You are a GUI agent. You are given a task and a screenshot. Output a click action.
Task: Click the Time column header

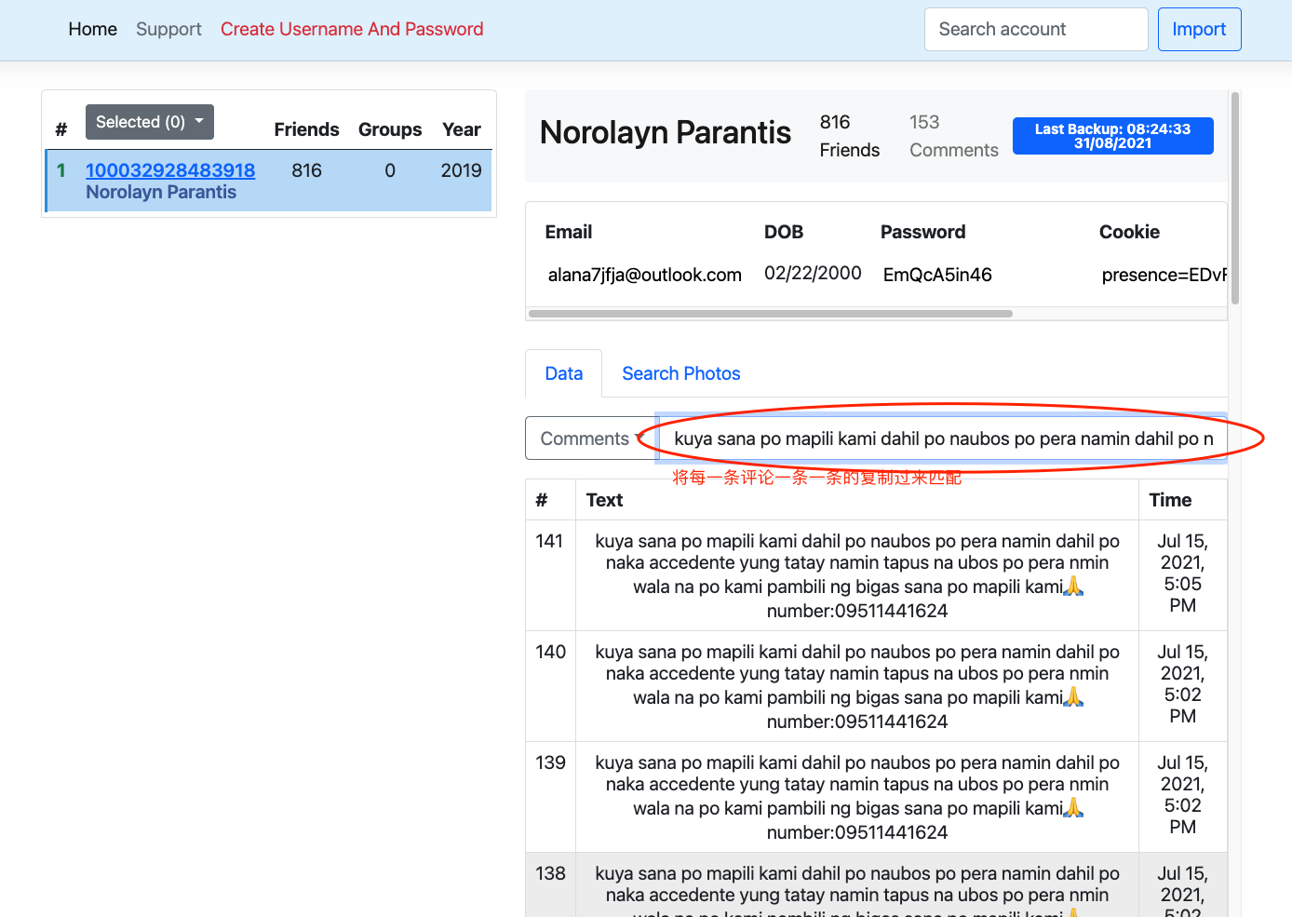pos(1170,500)
